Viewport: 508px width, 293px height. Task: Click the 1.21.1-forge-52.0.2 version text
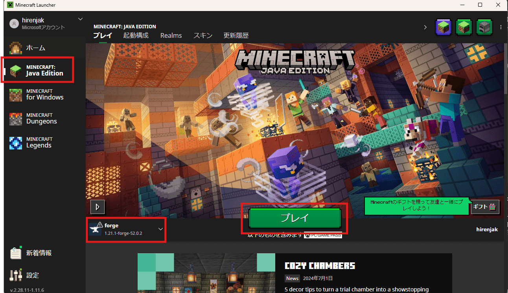[x=123, y=233]
